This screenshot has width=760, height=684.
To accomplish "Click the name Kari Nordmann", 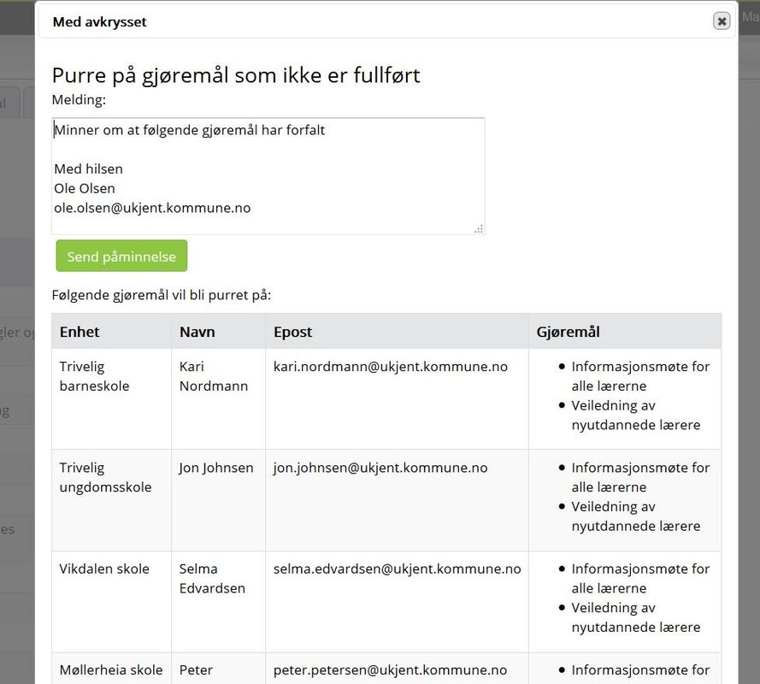I will click(213, 376).
